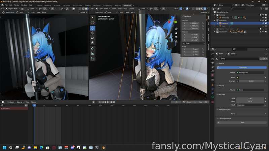Click the zoom magnifier viewport gizmo
This screenshot has width=269, height=151.
click(x=176, y=29)
